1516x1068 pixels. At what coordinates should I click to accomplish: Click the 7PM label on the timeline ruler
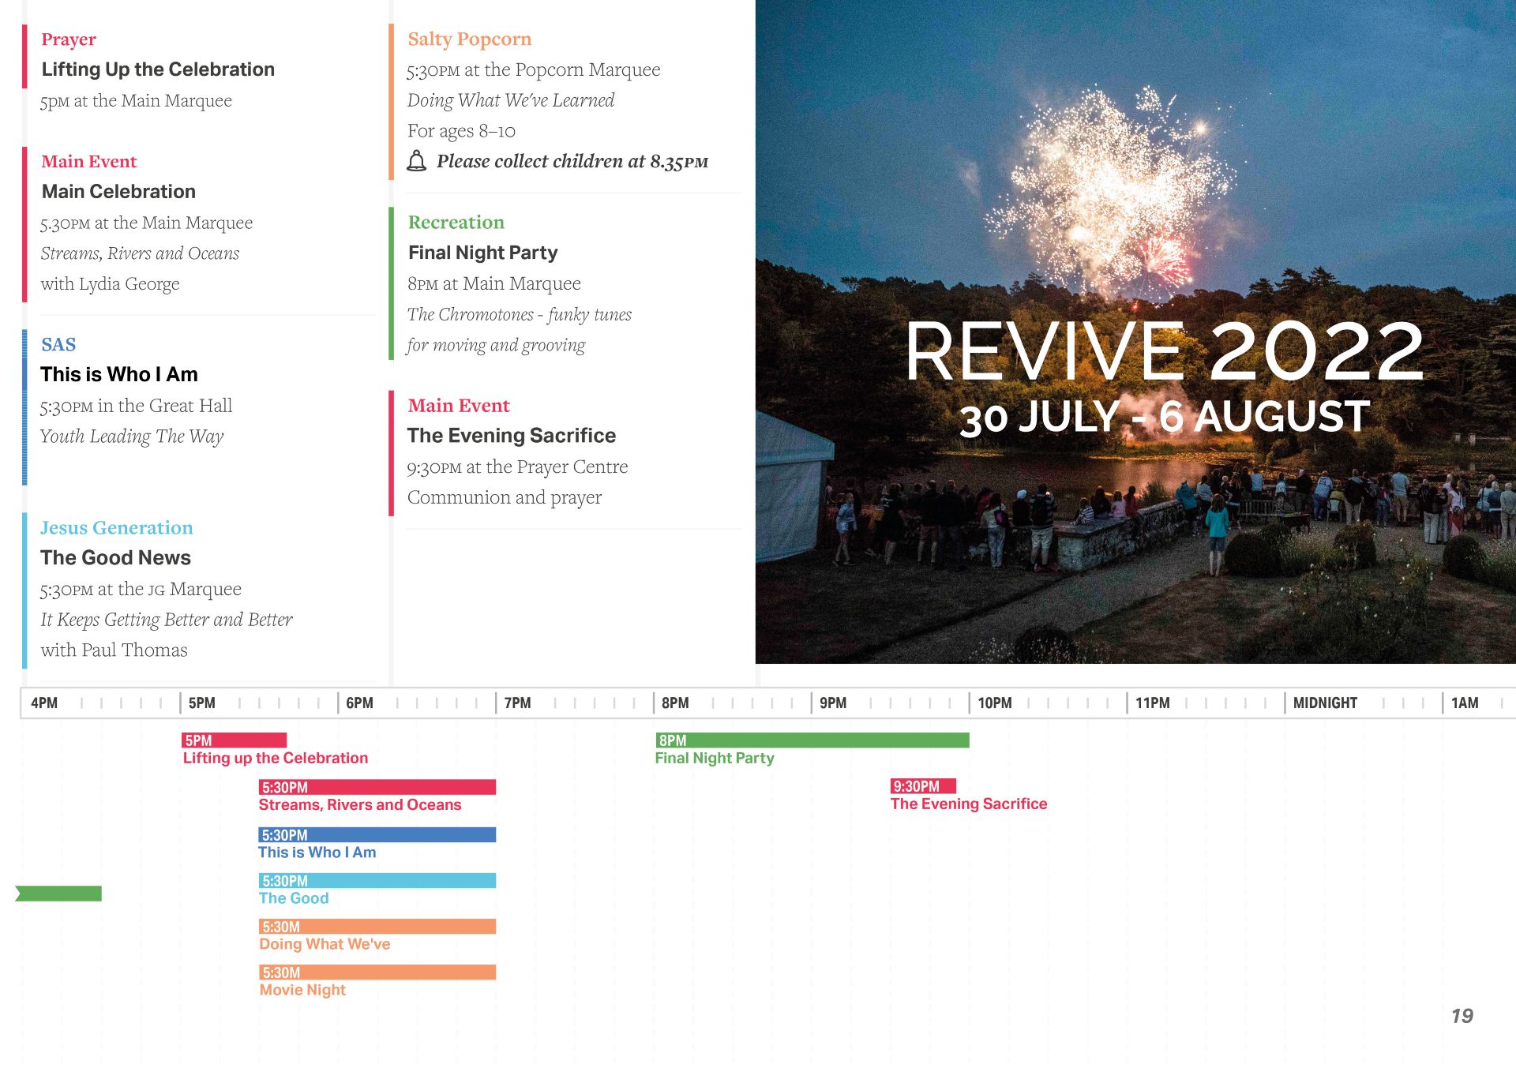517,703
